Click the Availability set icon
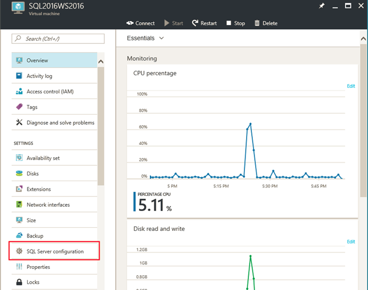 point(19,158)
